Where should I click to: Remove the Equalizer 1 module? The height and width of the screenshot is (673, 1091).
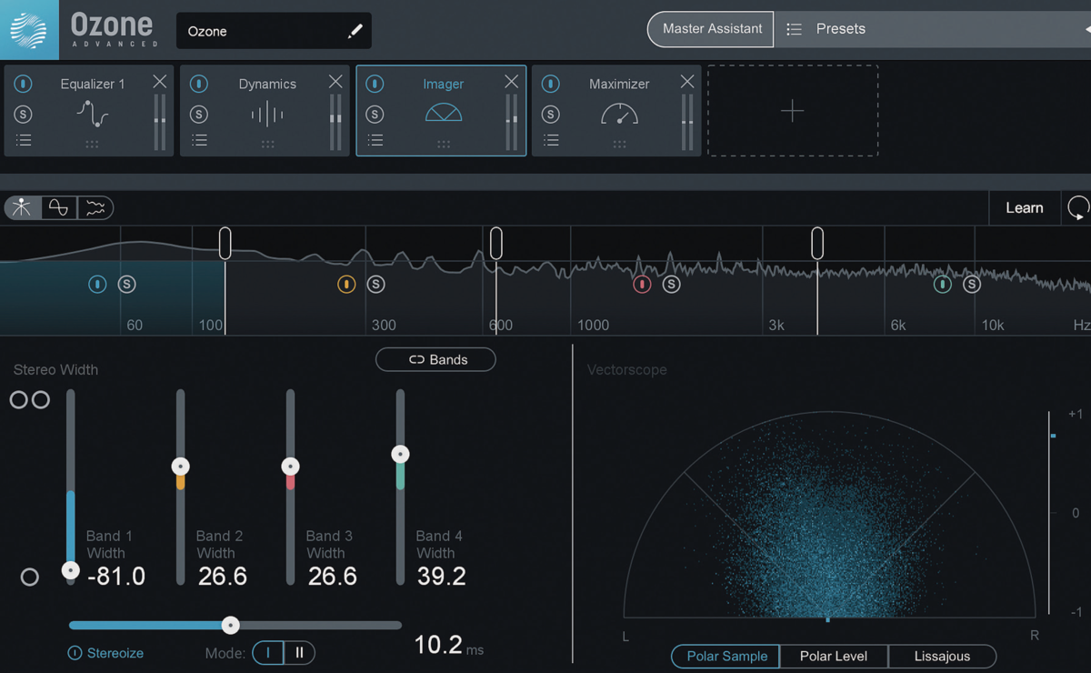click(x=160, y=82)
